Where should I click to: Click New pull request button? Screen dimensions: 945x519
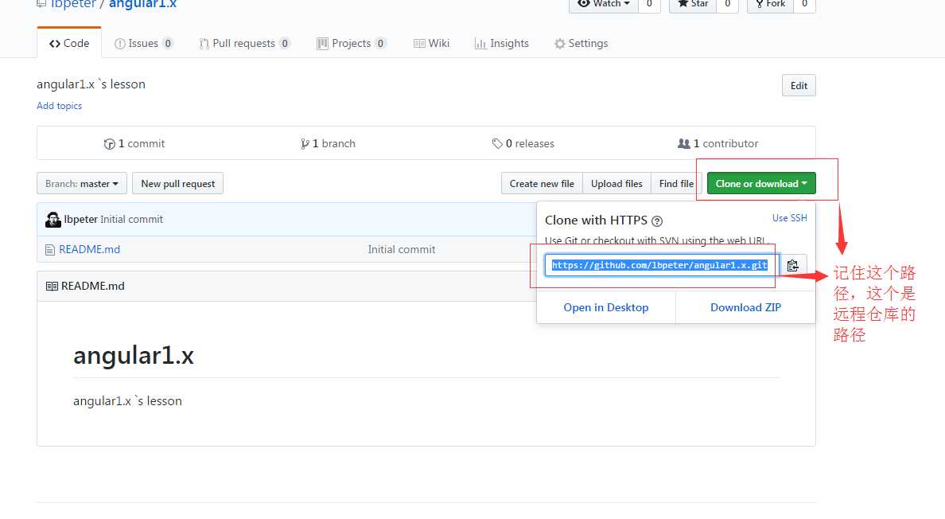point(178,183)
